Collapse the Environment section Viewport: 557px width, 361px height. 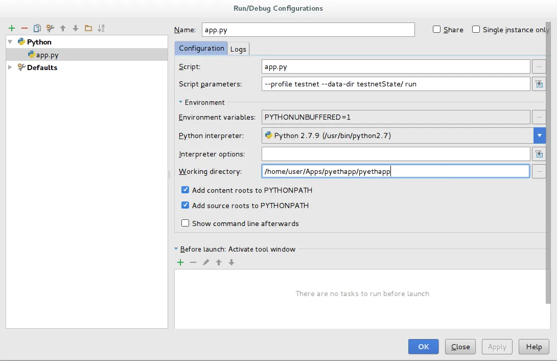click(x=181, y=102)
